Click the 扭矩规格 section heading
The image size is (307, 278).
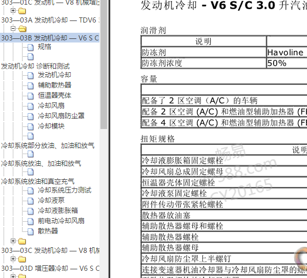[x=158, y=139]
